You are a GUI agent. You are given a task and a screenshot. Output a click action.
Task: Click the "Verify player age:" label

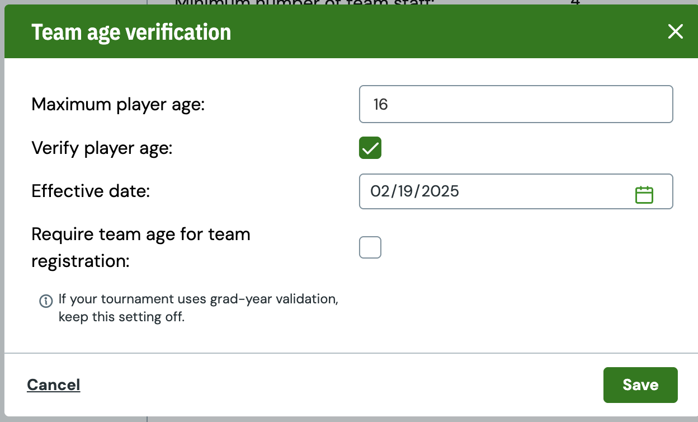coord(102,148)
